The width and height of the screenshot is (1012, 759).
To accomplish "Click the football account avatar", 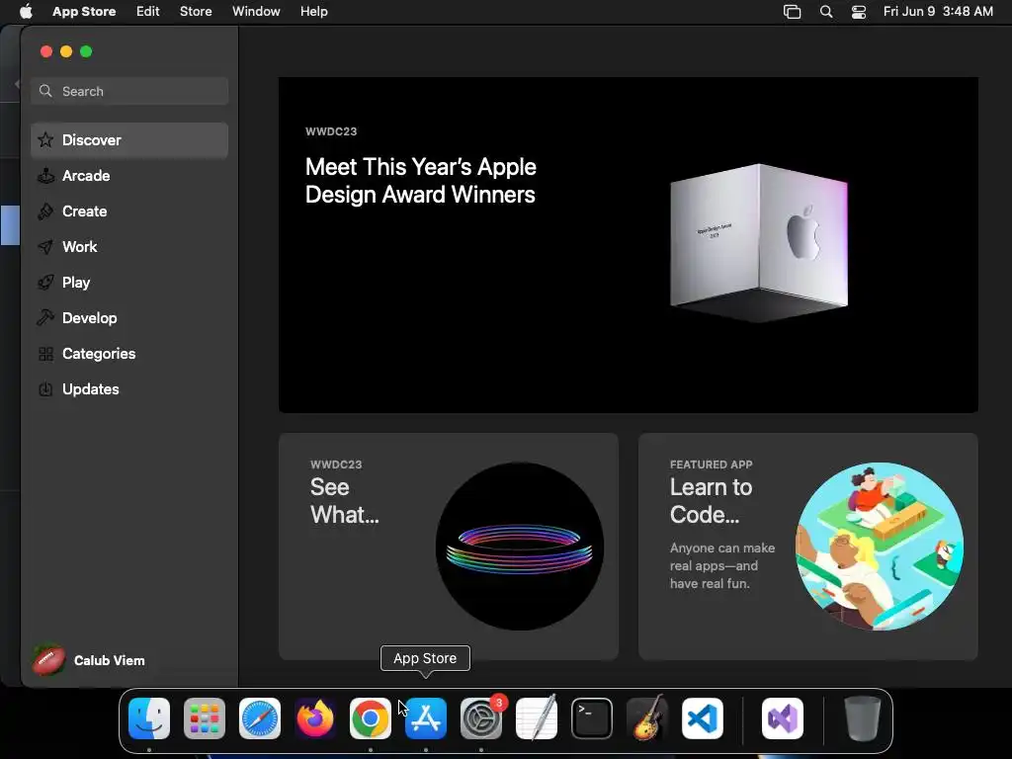I will click(49, 660).
